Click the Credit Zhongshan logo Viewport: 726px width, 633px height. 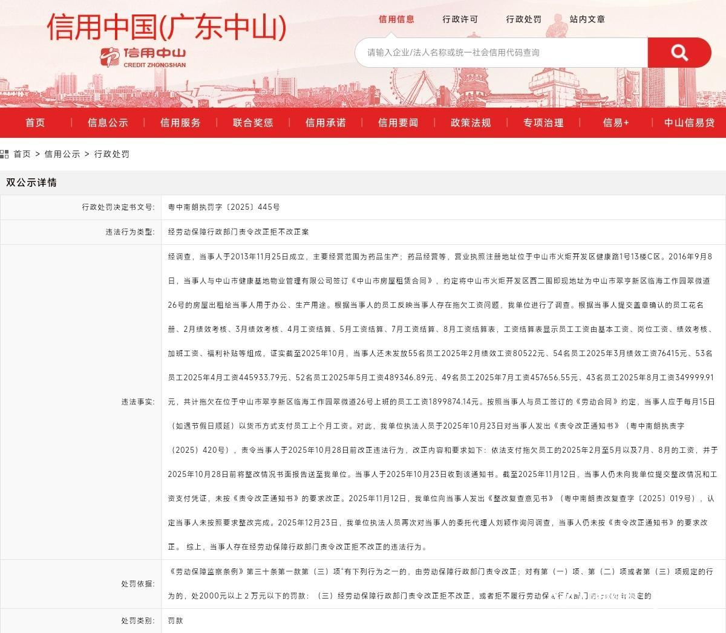coord(143,57)
